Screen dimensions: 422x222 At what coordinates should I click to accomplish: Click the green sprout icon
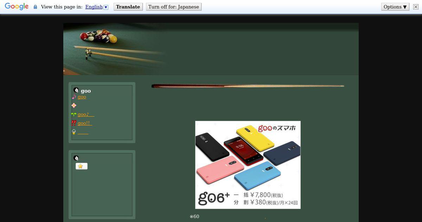click(74, 115)
